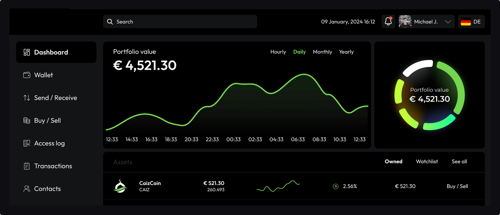The image size is (500, 215).
Task: Expand the Michael J. account dropdown
Action: point(448,22)
